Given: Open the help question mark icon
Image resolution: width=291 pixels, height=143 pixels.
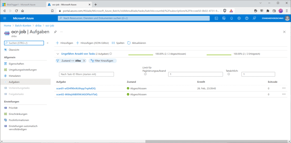Looking at the screenshot, I should (247, 18).
